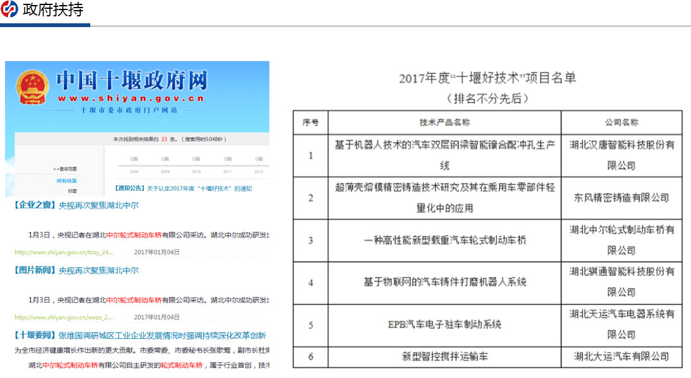This screenshot has width=691, height=378.
Task: Click the 公司名称 column header
Action: pos(622,122)
